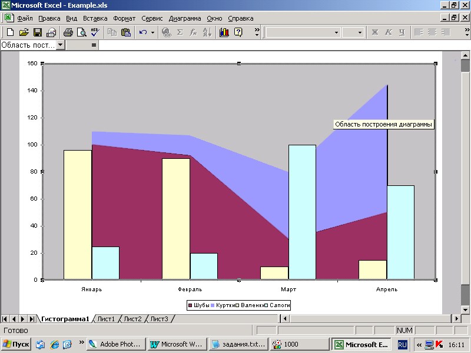Open the Правка menu
Image resolution: width=471 pixels, height=353 pixels.
point(49,18)
